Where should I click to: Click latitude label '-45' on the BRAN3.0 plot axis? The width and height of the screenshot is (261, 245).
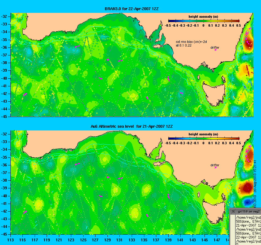tap(4, 116)
